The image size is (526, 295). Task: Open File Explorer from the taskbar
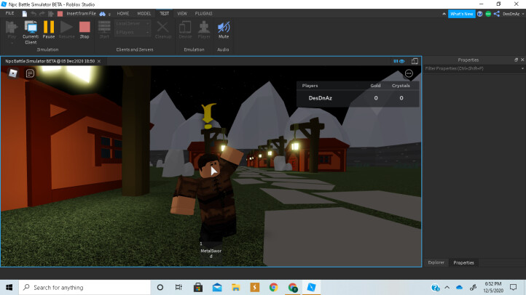[x=236, y=287]
